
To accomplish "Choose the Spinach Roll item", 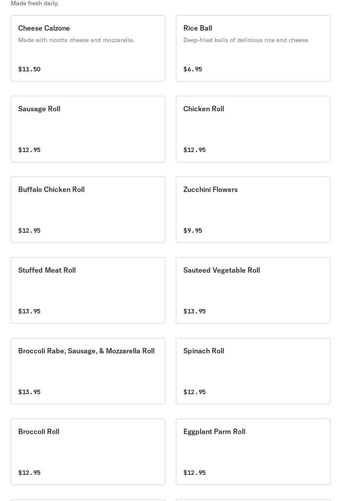I will pos(253,371).
